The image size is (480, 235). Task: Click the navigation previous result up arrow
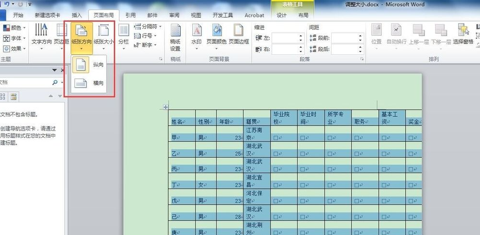pos(51,96)
